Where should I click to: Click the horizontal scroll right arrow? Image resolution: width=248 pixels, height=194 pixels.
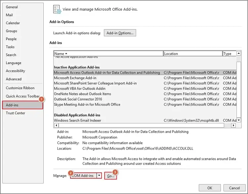pos(234,125)
